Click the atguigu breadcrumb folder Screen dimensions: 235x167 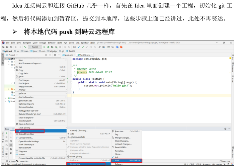(52, 51)
